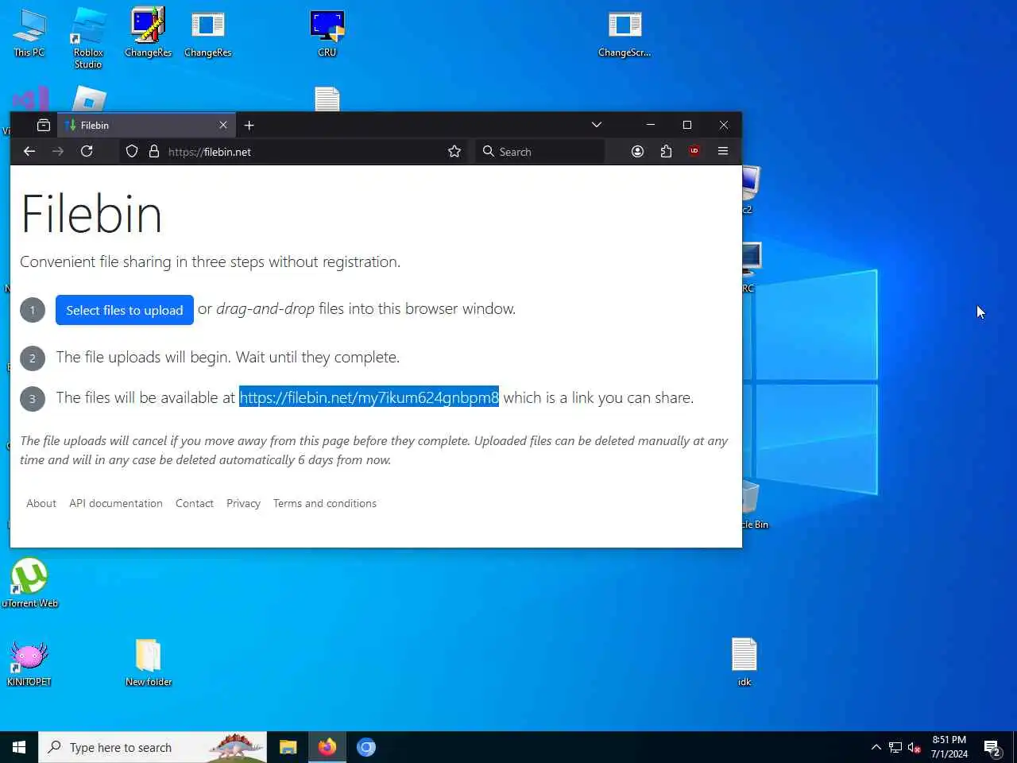1017x763 pixels.
Task: Click the Firefox Search box
Action: click(540, 151)
